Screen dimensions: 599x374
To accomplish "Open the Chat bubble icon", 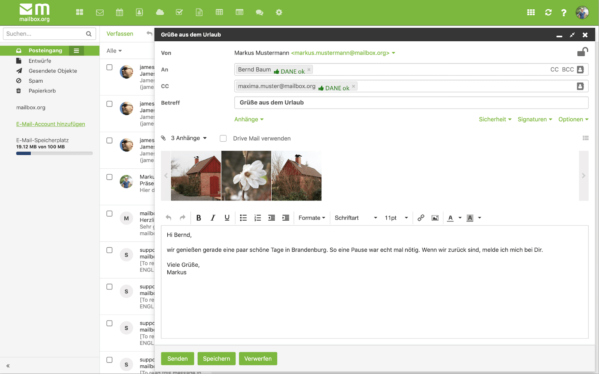I will 259,12.
